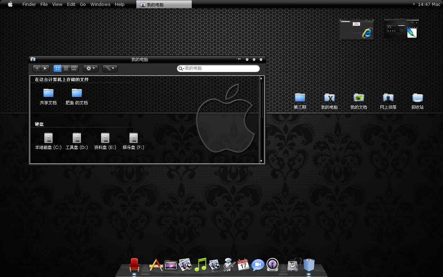Screen dimensions: 443x277
Task: Open the Help menu
Action: (119, 4)
